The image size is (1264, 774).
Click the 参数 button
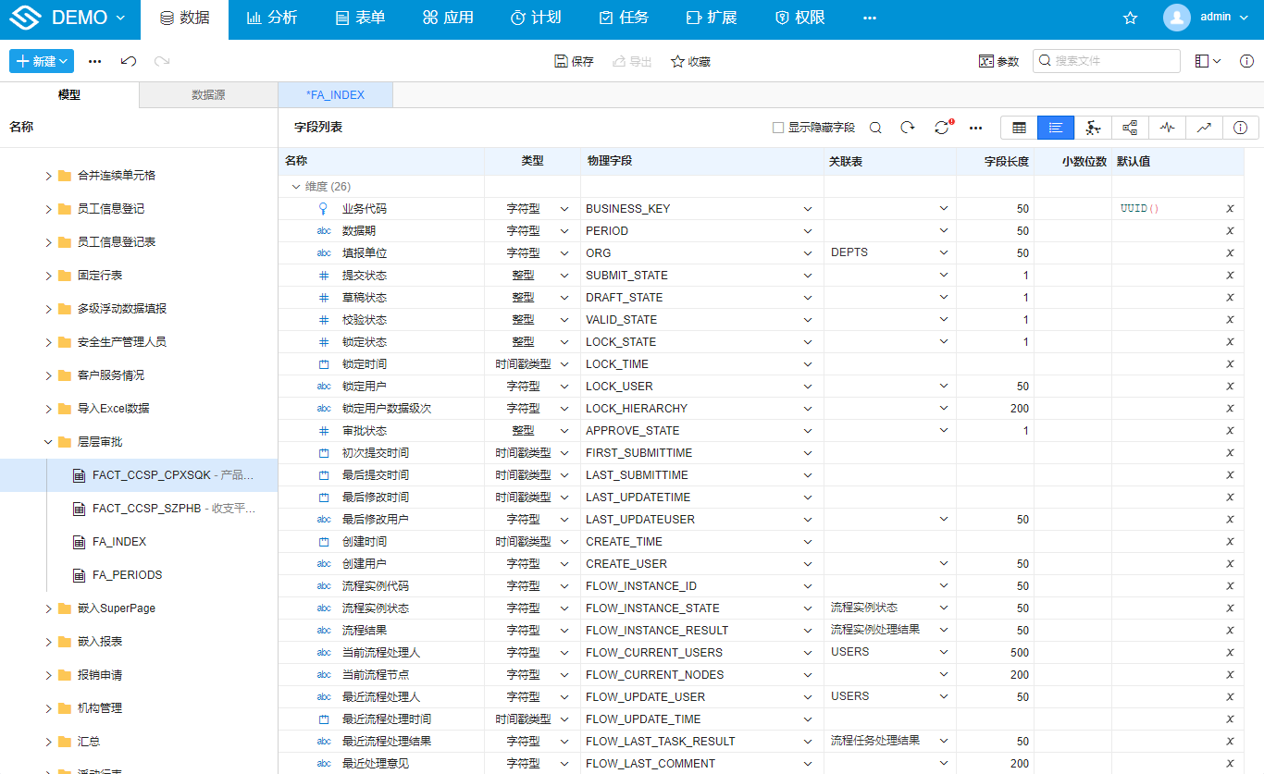coord(998,61)
